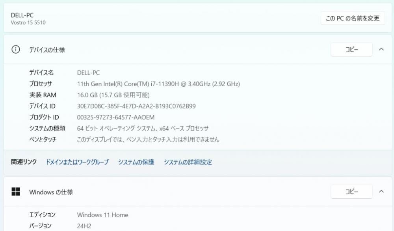This screenshot has width=394, height=231.
Task: Open the システムの保護 link
Action: click(136, 162)
